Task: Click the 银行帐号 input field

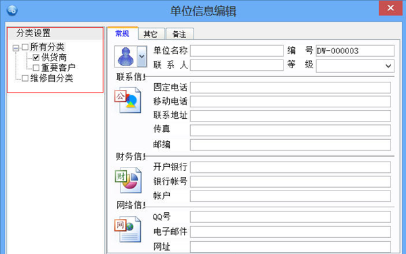Action: click(290, 182)
